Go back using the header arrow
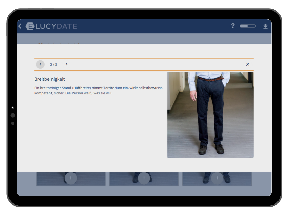 tap(20, 26)
